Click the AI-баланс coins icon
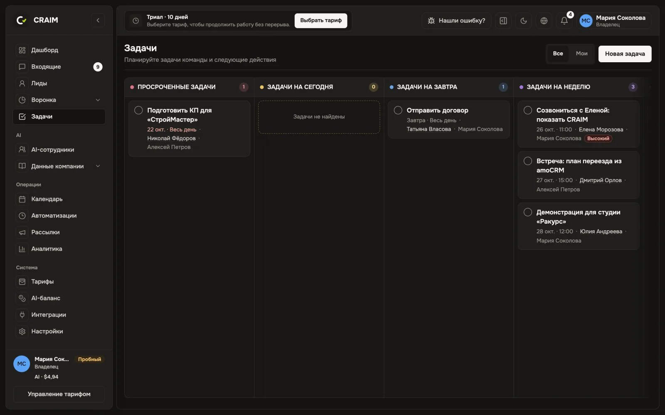Screen dimensions: 665x415 pos(22,298)
